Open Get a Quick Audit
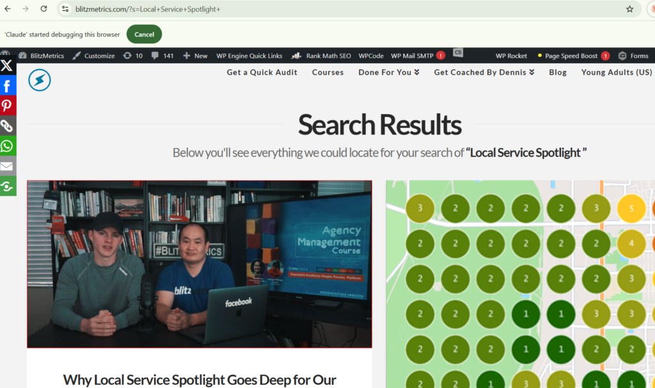 coord(262,72)
